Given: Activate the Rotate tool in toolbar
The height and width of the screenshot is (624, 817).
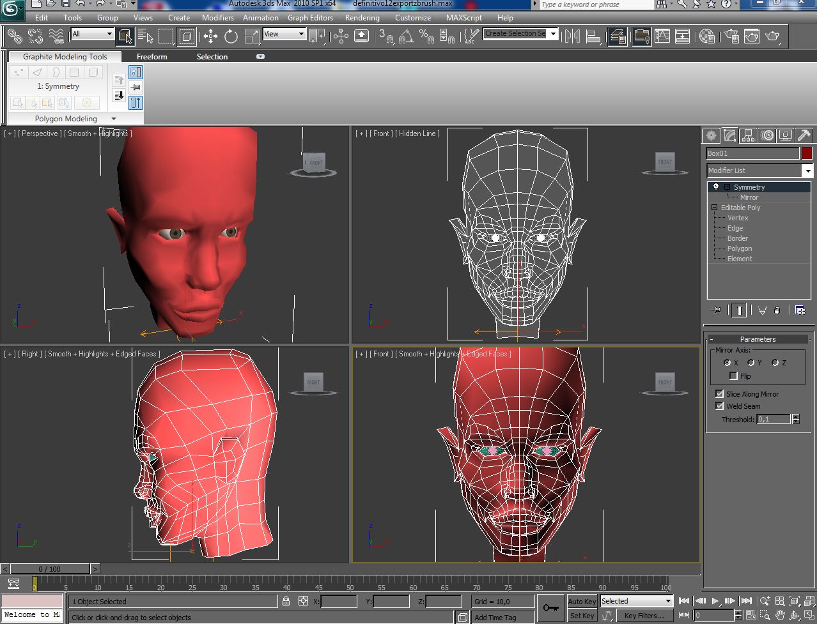Looking at the screenshot, I should click(x=231, y=36).
